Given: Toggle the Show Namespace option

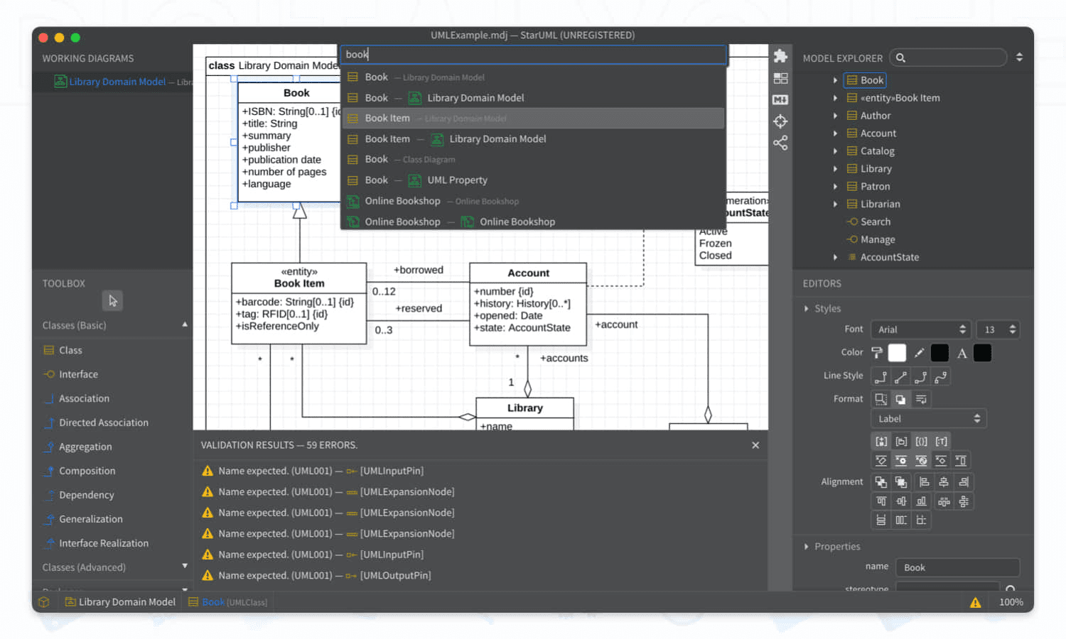Looking at the screenshot, I should coord(901,442).
